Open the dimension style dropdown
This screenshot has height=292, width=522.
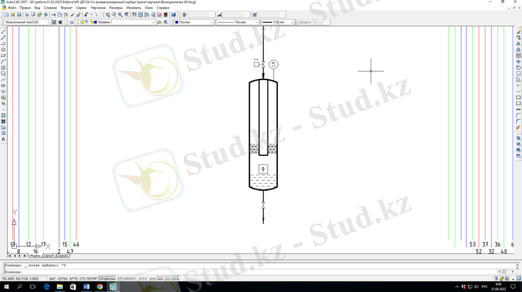(236, 14)
